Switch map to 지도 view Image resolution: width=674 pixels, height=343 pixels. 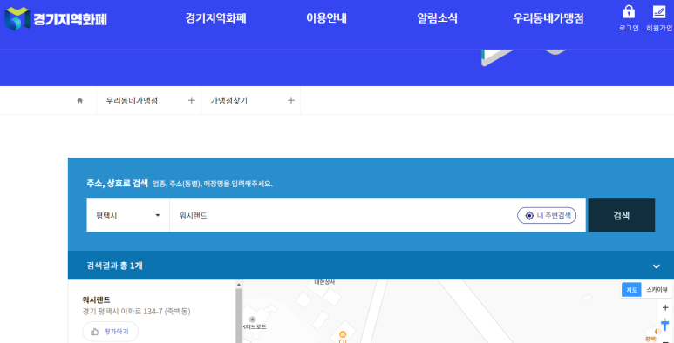pos(631,290)
